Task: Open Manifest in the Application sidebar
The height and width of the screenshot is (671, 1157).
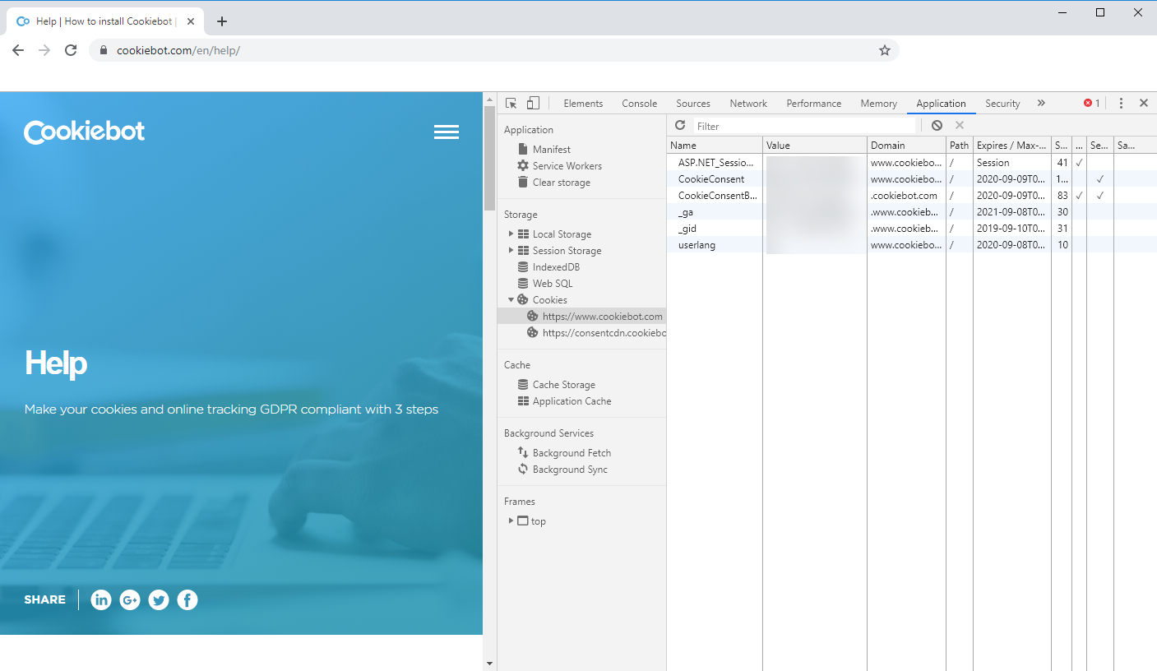Action: coord(551,150)
